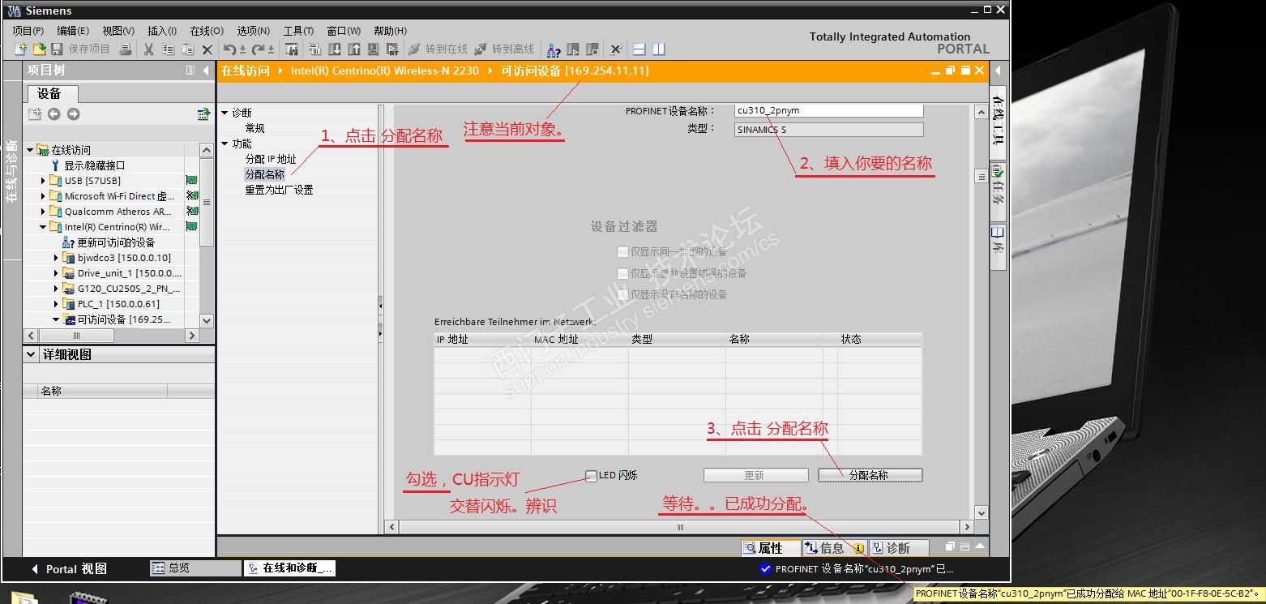Expand the Microsoft Wi-Fi Direct tree node
The width and height of the screenshot is (1266, 604).
click(43, 196)
